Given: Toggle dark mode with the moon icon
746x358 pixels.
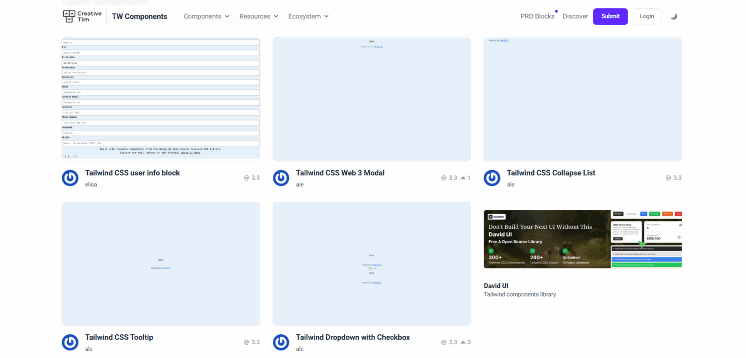Looking at the screenshot, I should [x=674, y=16].
